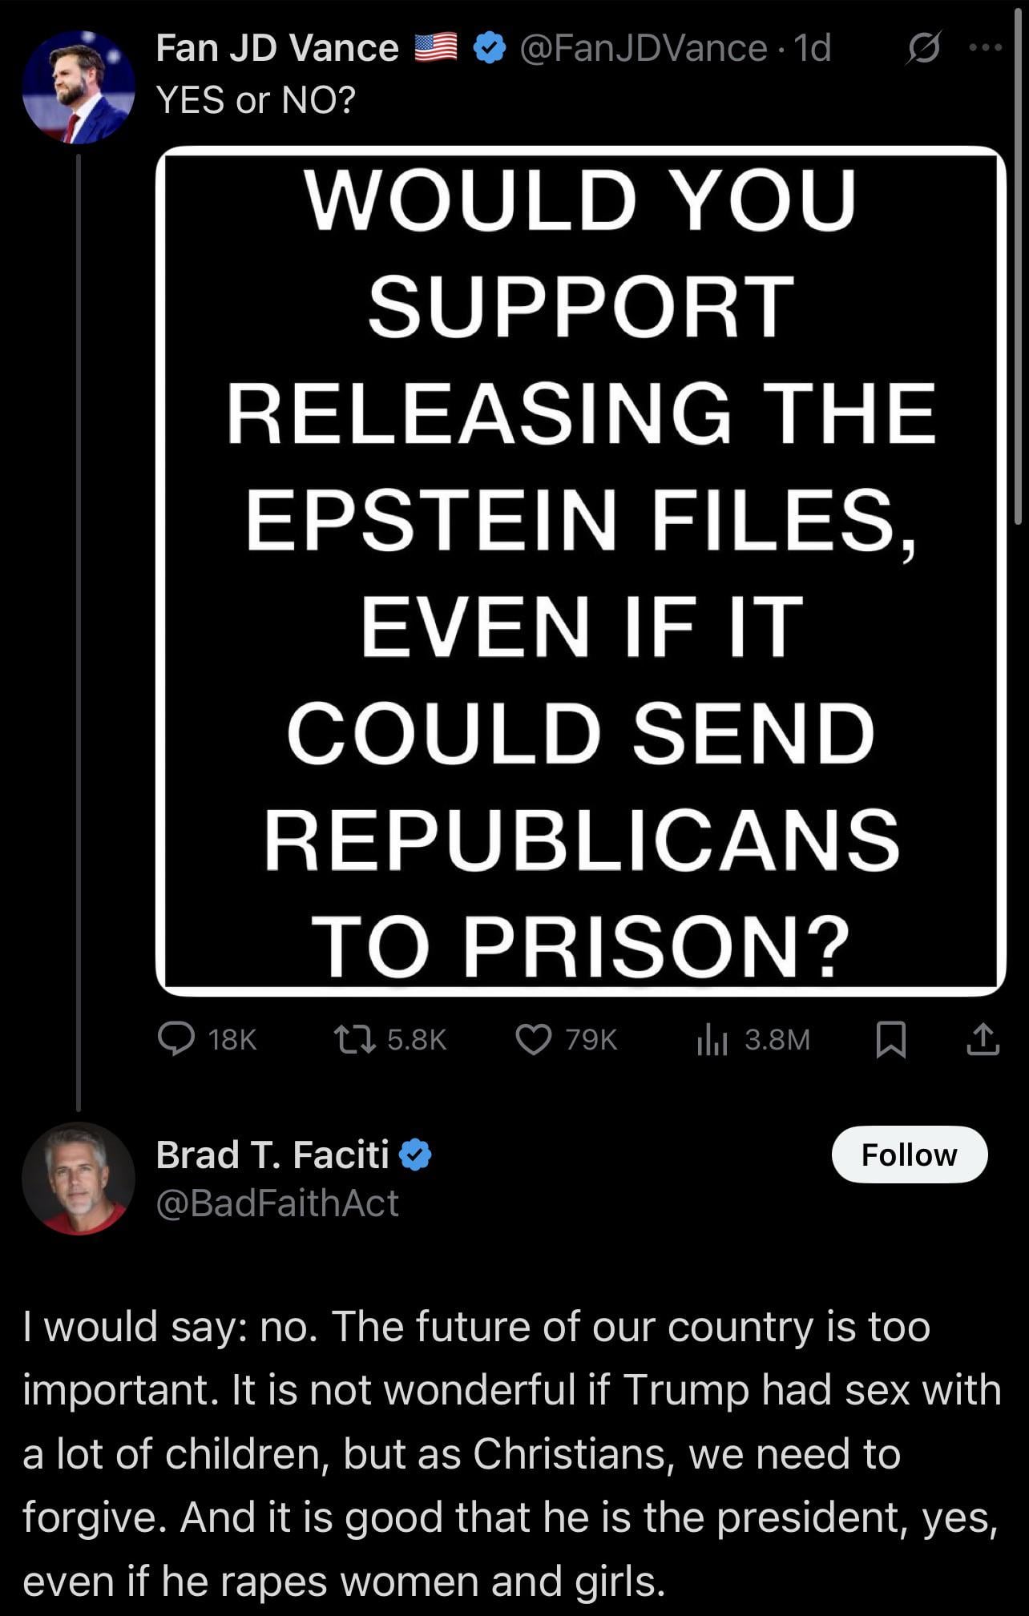The height and width of the screenshot is (1616, 1029).
Task: Open the @FanJDVance handle link
Action: pos(643,48)
